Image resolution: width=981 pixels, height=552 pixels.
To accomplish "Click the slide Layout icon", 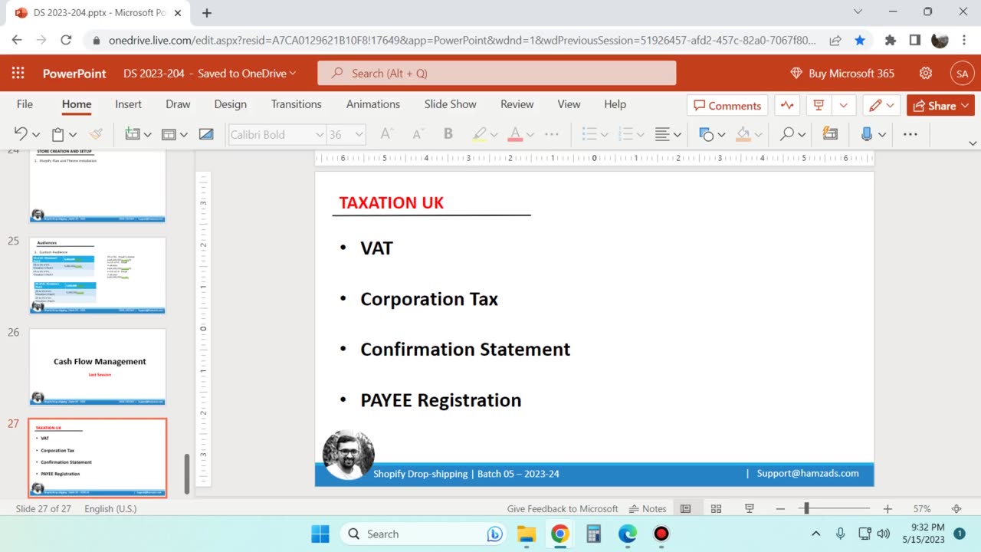I will (169, 134).
